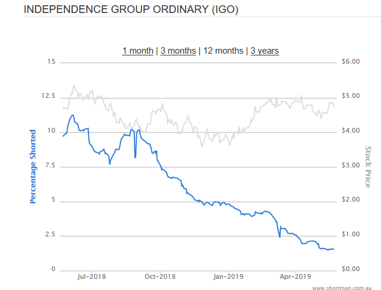Click the $4.00 price axis label

point(351,131)
